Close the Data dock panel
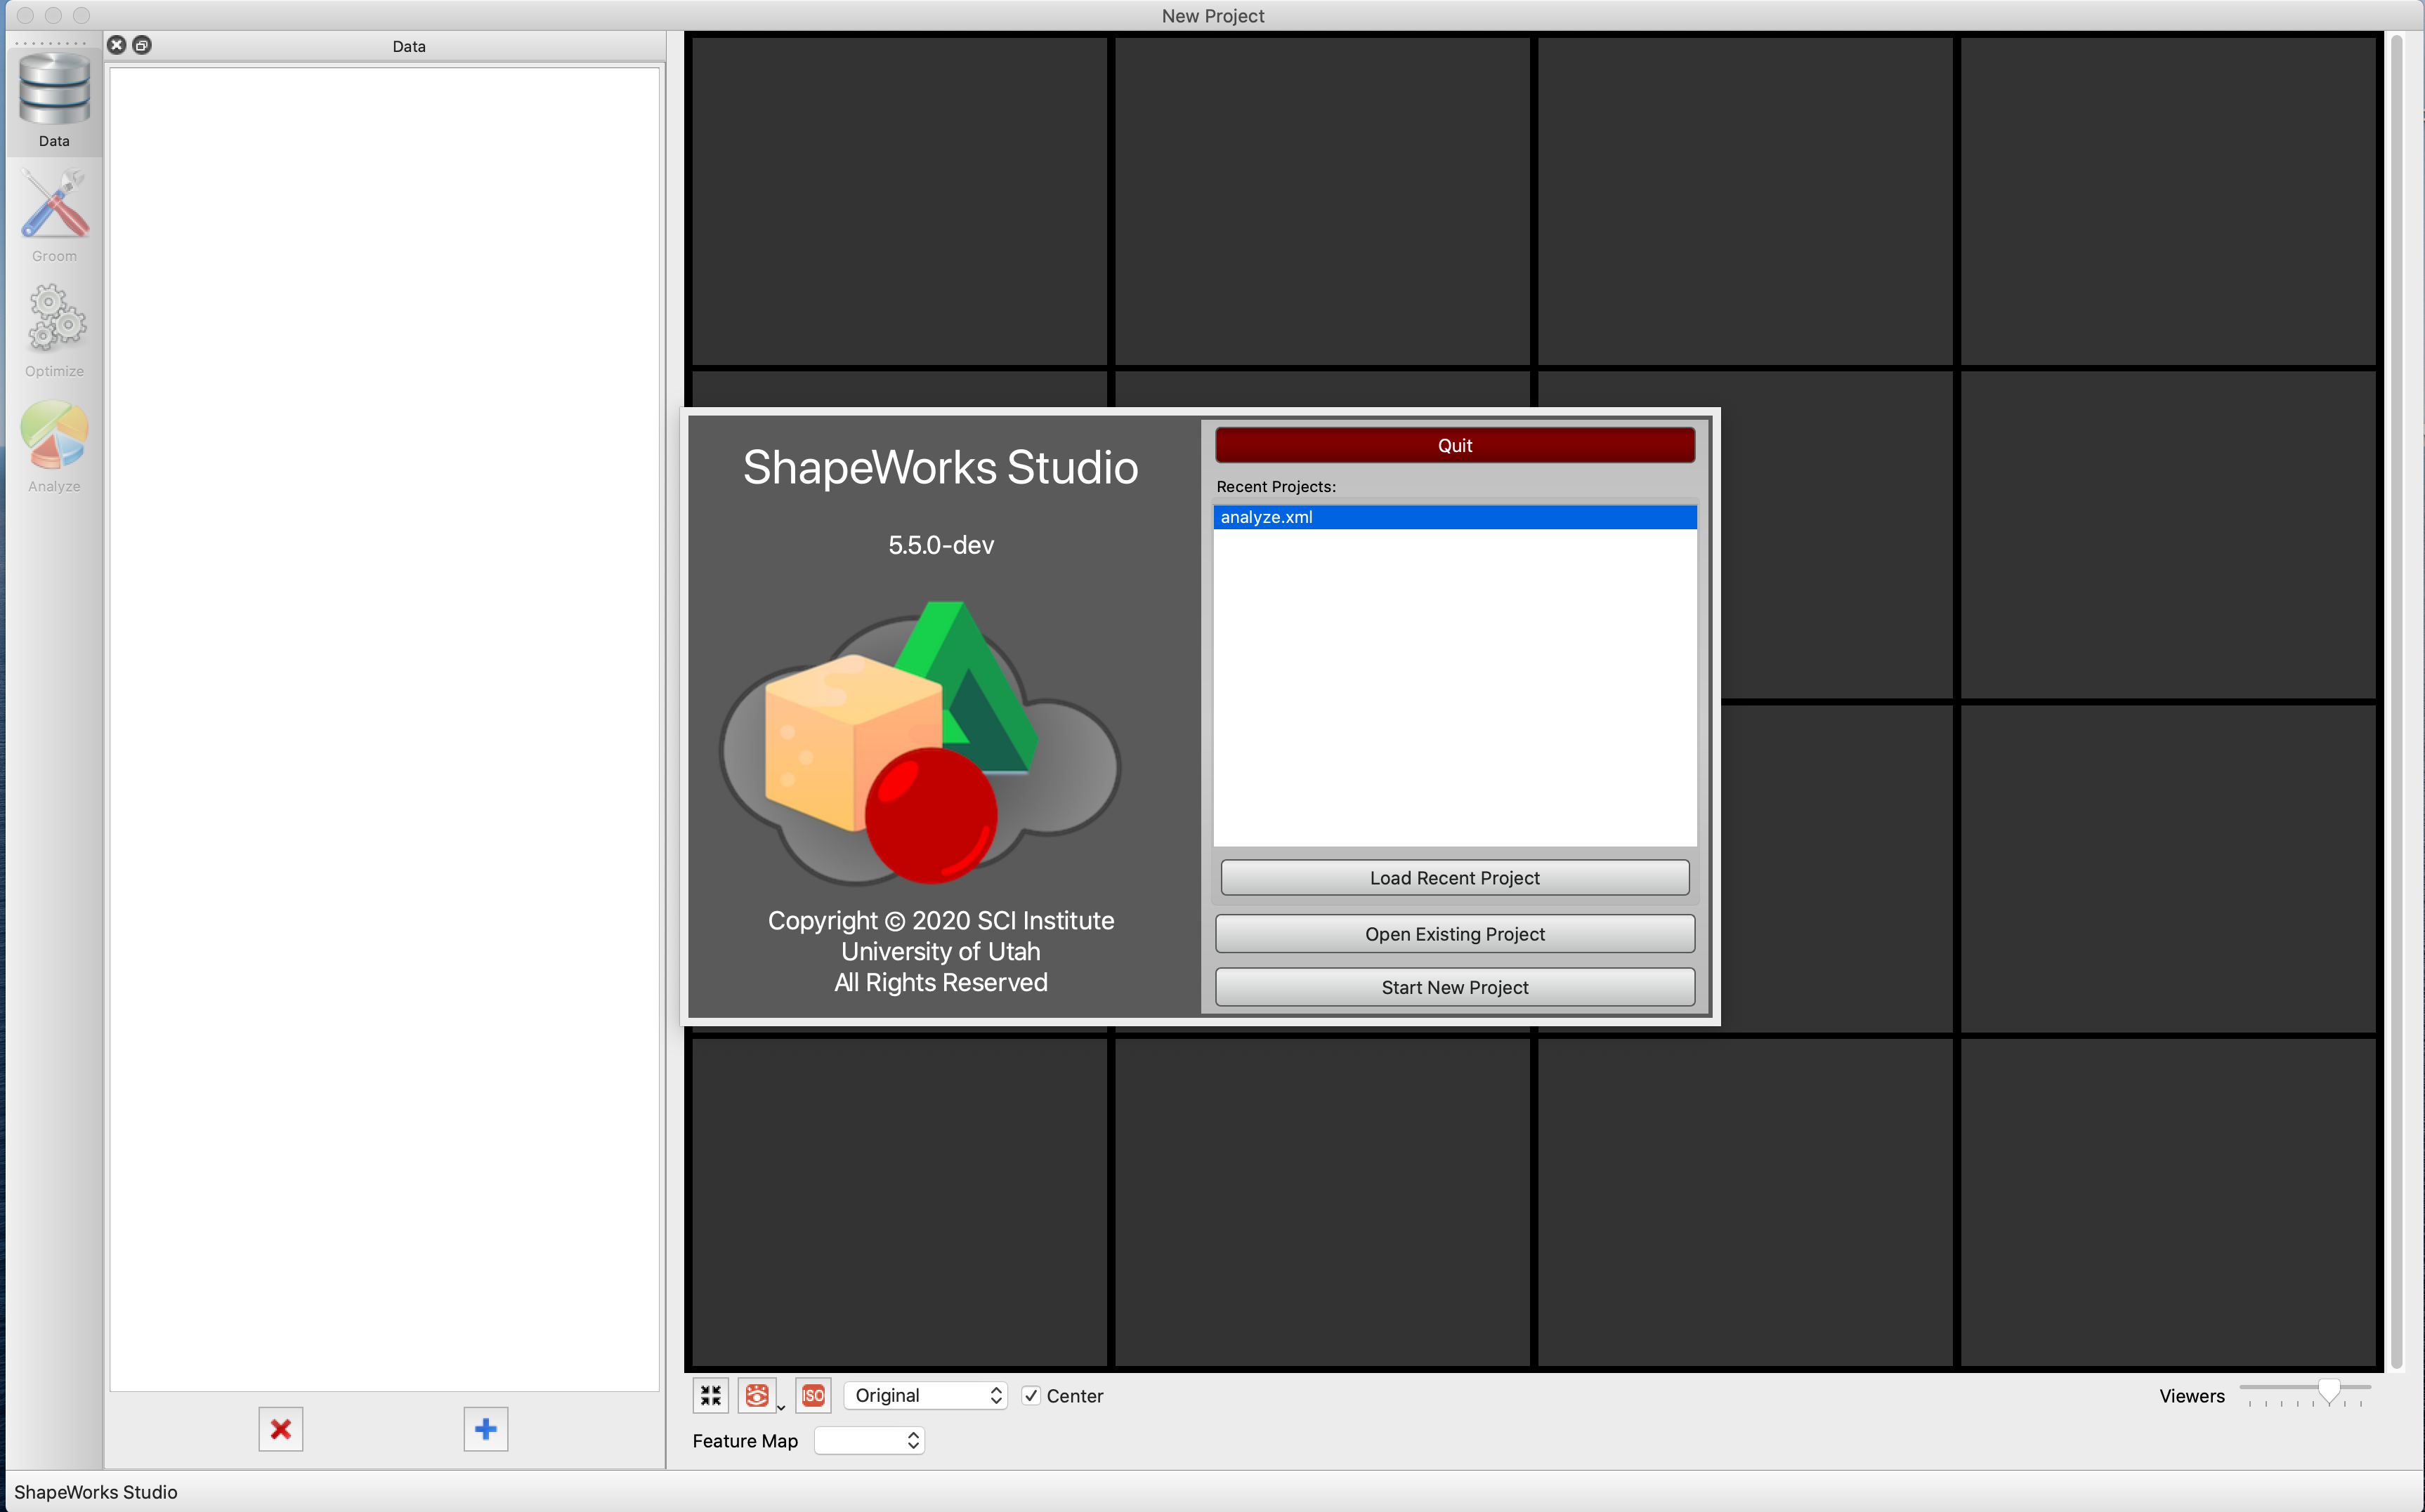This screenshot has height=1512, width=2425. pyautogui.click(x=117, y=45)
